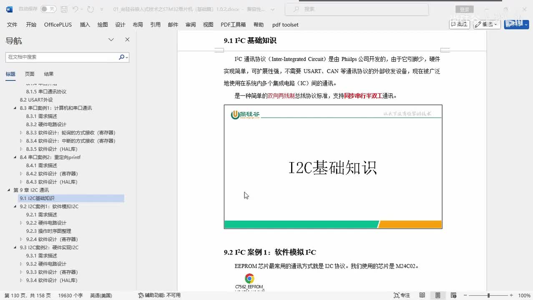
Task: Open the Quick Access Toolbar customize arrow
Action: [x=102, y=9]
